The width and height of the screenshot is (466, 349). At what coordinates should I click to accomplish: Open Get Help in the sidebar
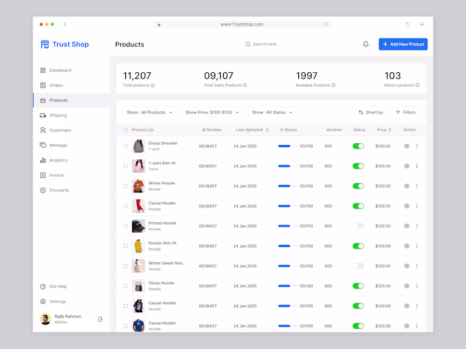(x=71, y=286)
